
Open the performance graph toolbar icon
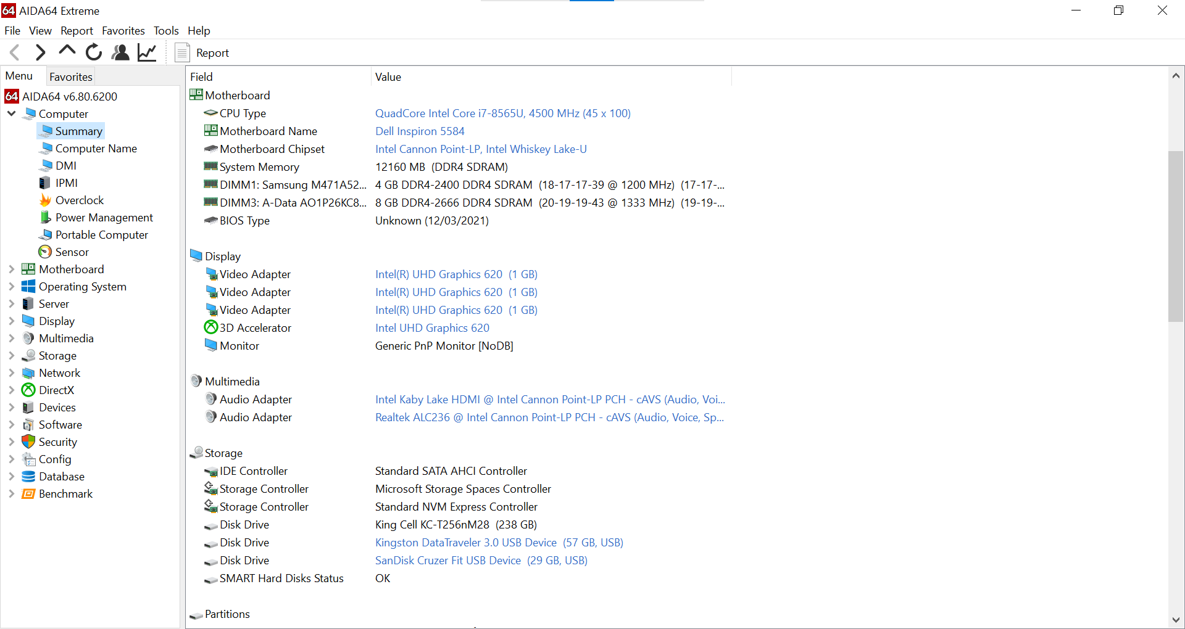pyautogui.click(x=147, y=52)
